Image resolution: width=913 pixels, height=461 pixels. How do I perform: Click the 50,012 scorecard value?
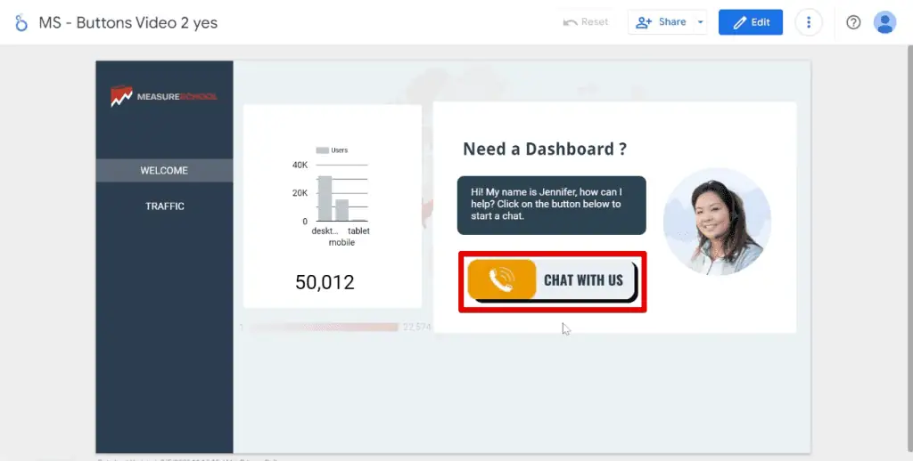pyautogui.click(x=325, y=283)
